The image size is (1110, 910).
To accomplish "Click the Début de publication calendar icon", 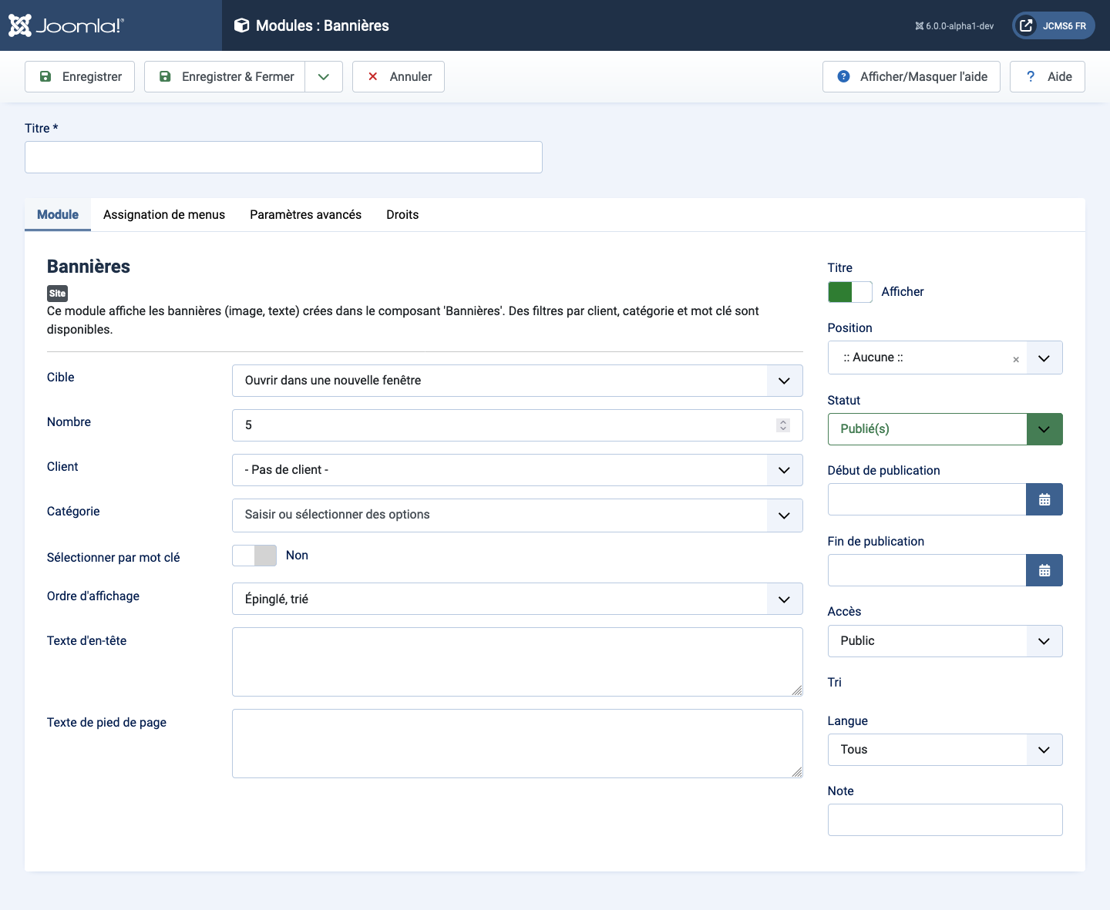I will [1044, 499].
